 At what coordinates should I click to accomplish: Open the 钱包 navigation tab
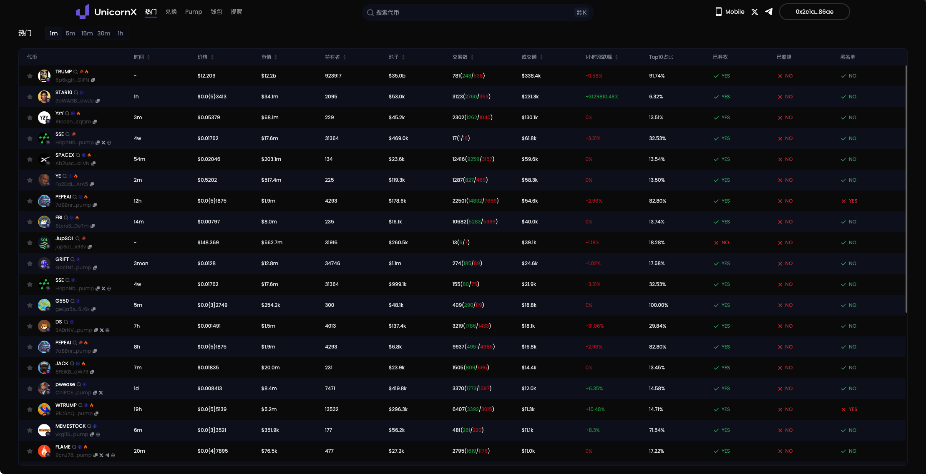(x=216, y=12)
